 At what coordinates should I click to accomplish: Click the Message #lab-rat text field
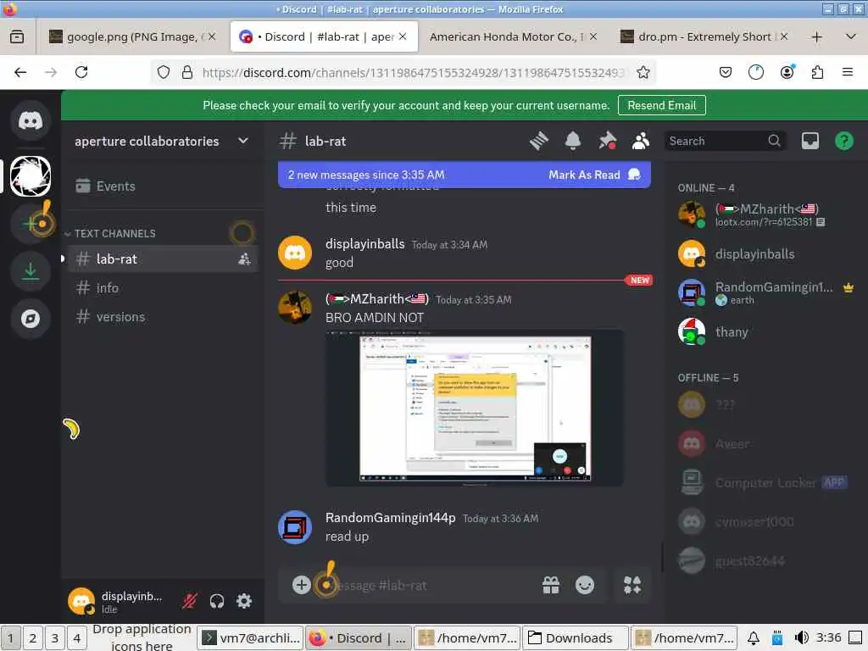pyautogui.click(x=426, y=585)
